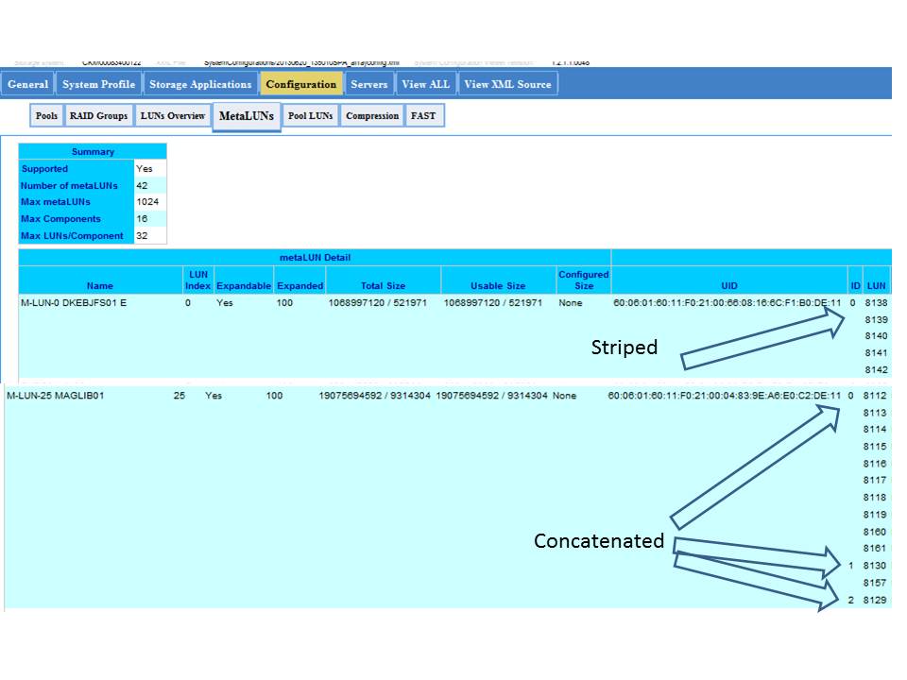Select Max metaLUNs value 1024
This screenshot has width=907, height=680.
[x=147, y=202]
